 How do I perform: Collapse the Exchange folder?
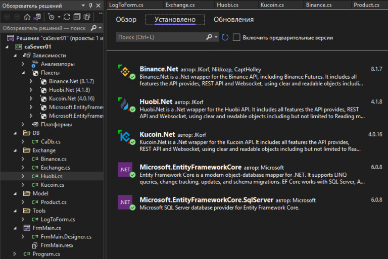point(15,150)
